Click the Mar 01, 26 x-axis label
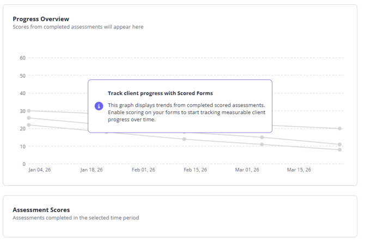Image resolution: width=365 pixels, height=245 pixels. [247, 170]
